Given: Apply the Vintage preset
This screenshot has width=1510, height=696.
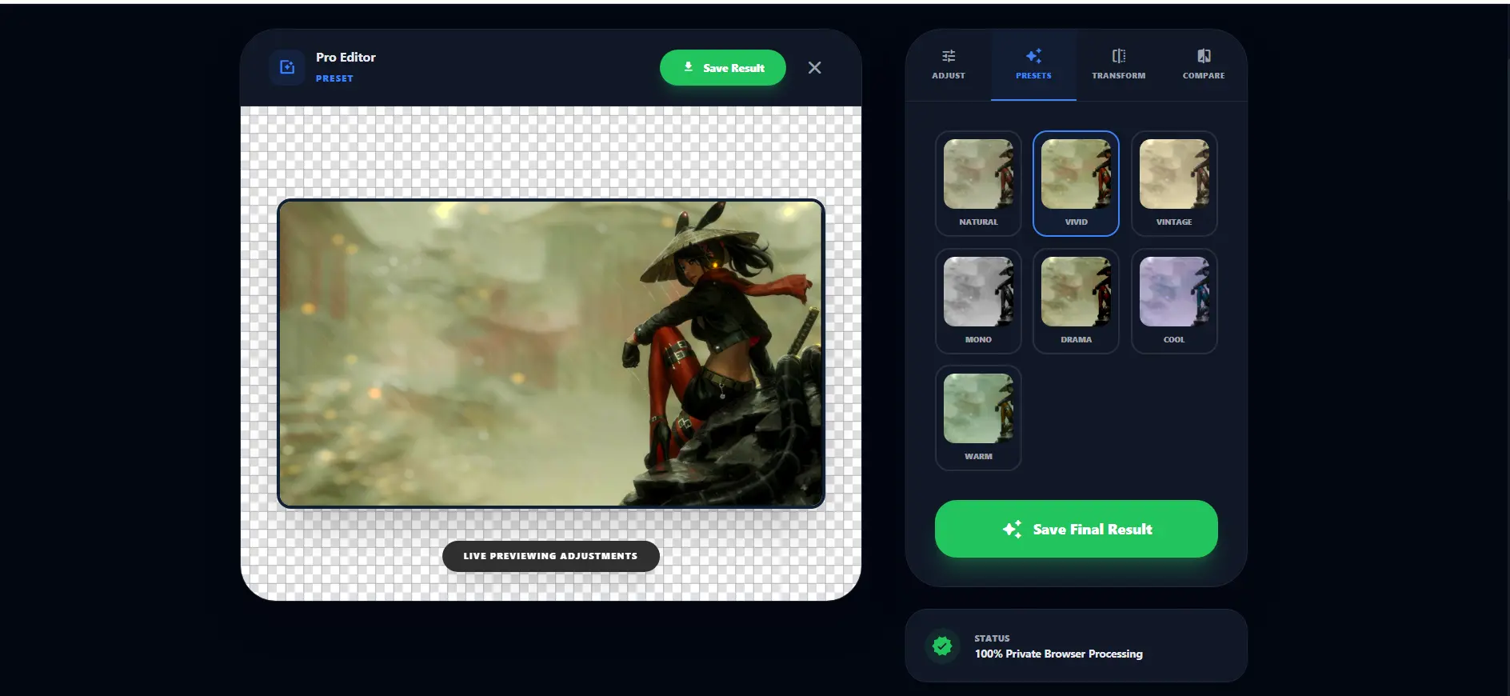Looking at the screenshot, I should (x=1174, y=183).
